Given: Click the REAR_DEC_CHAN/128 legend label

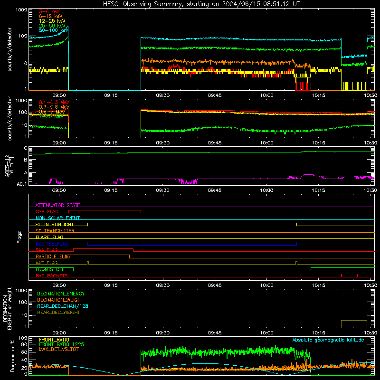Looking at the screenshot, I should pyautogui.click(x=63, y=306).
